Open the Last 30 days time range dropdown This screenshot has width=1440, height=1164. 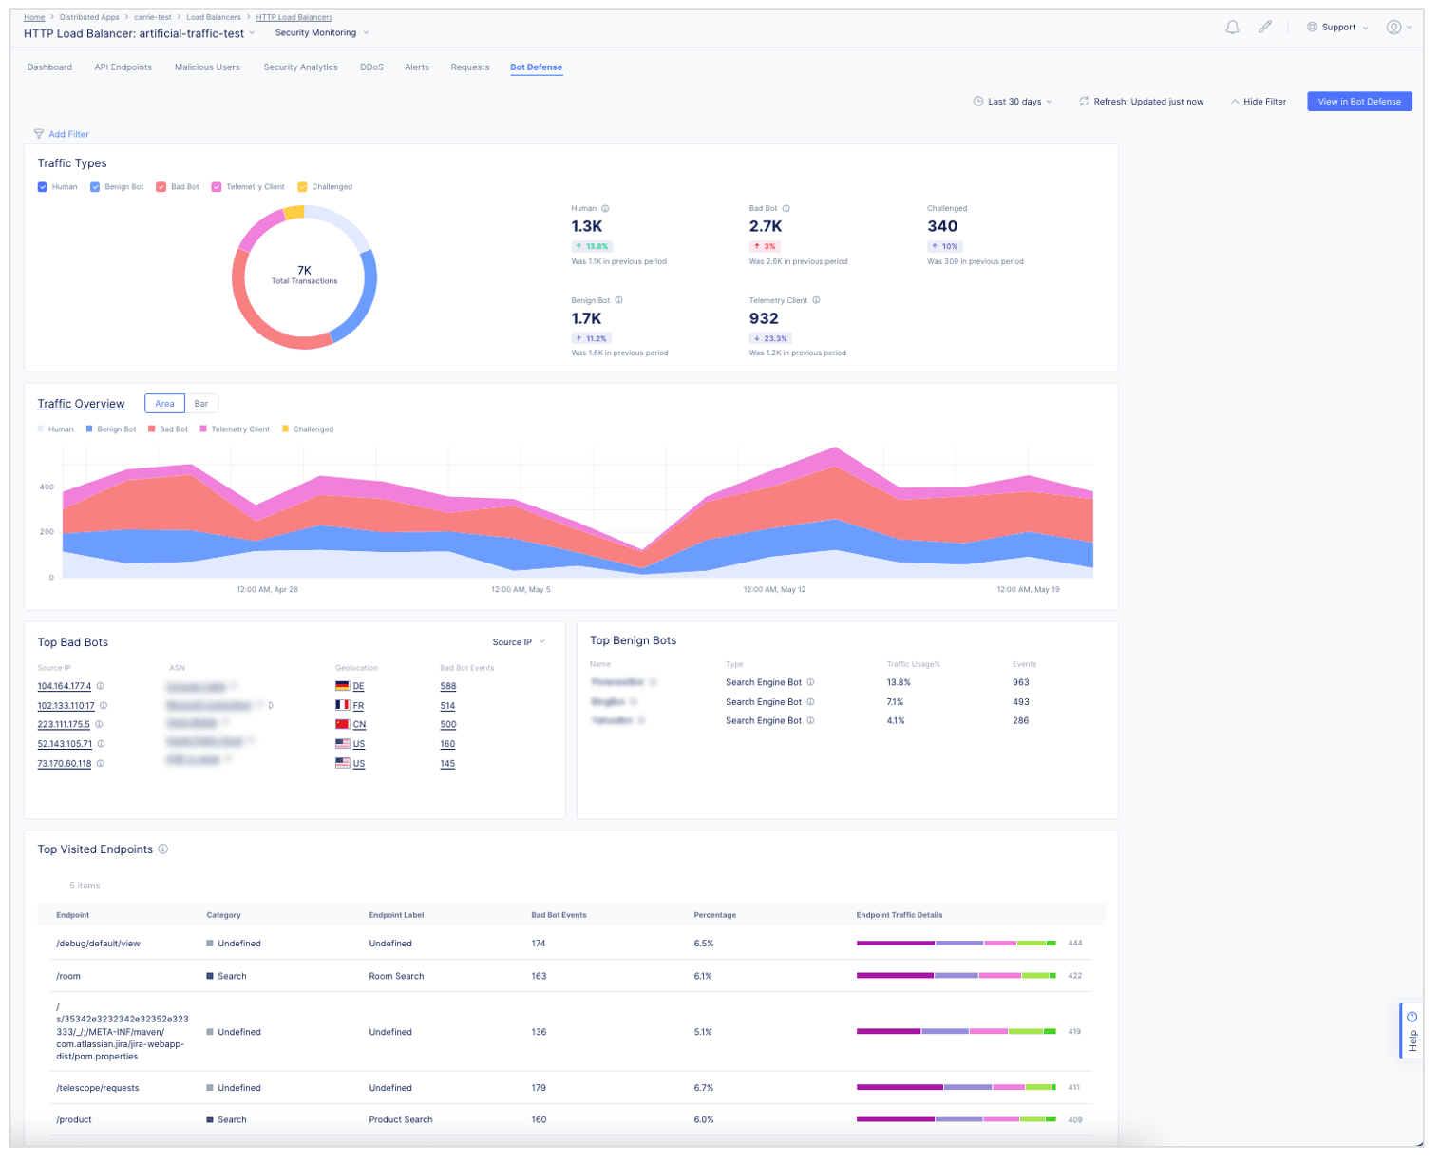coord(1013,102)
